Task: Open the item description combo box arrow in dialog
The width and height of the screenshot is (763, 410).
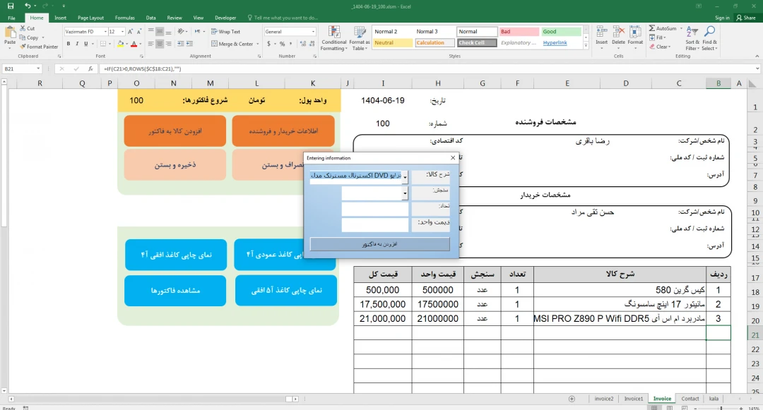Action: pos(405,177)
